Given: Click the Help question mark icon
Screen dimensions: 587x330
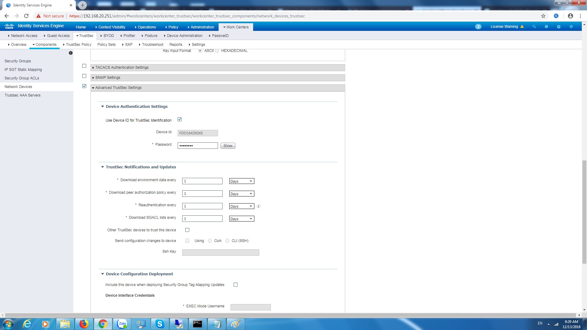Looking at the screenshot, I should (x=546, y=27).
